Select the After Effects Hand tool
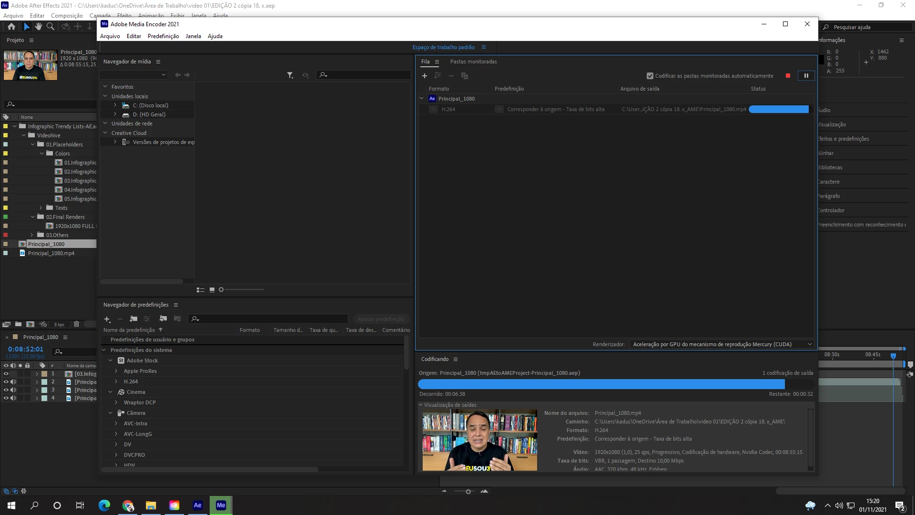This screenshot has width=915, height=515. [x=39, y=27]
